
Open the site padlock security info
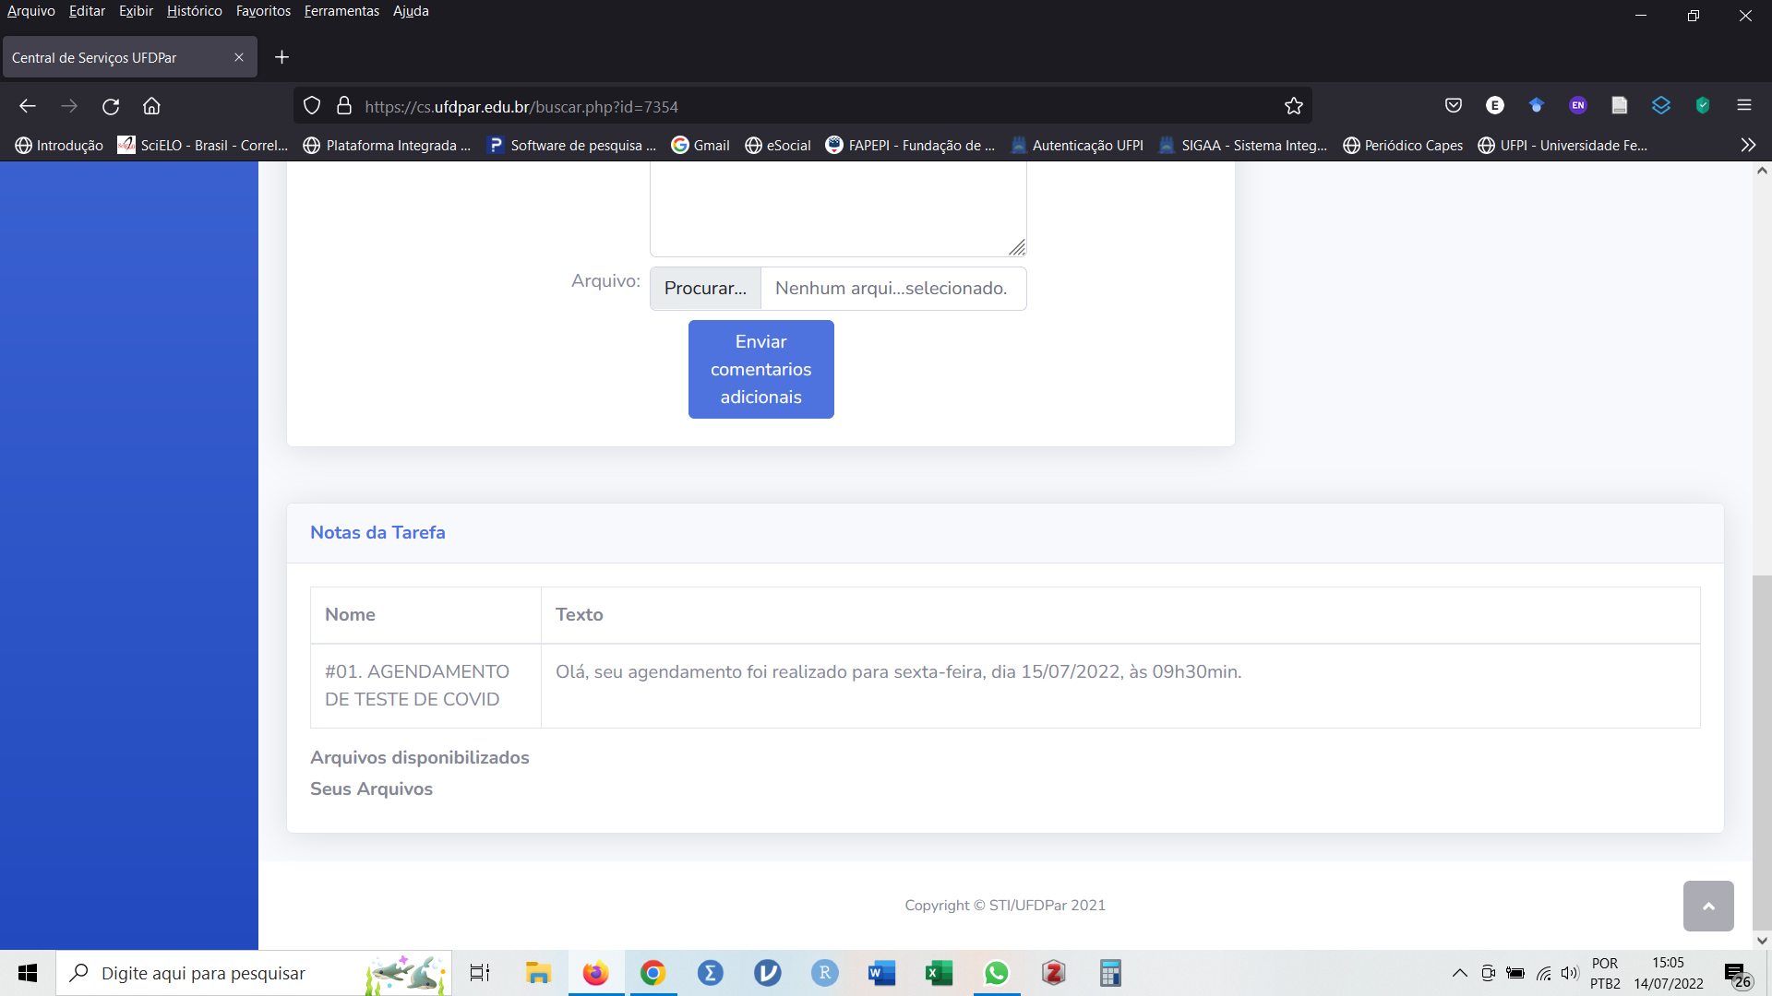344,106
